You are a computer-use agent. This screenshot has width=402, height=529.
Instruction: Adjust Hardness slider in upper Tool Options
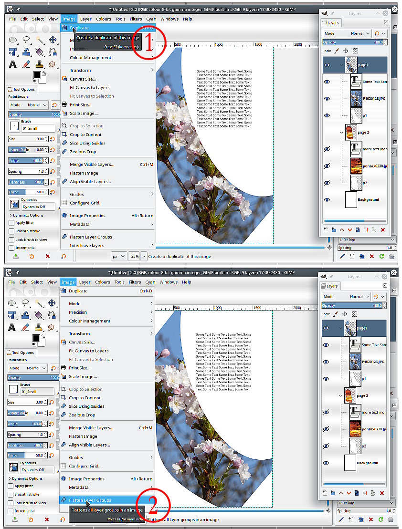click(x=26, y=182)
